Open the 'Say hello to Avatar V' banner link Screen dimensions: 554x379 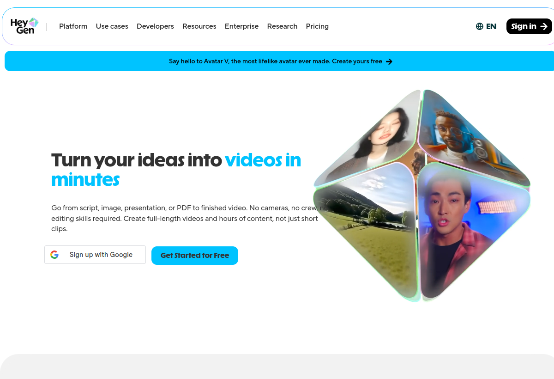pos(280,61)
